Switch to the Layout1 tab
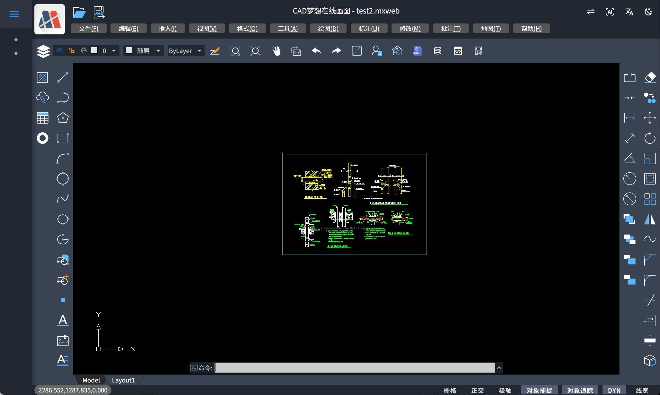 [x=123, y=380]
